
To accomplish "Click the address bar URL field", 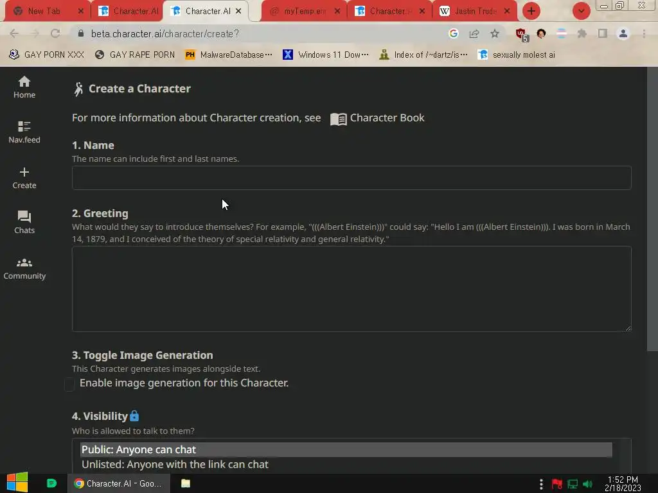I will pos(260,33).
